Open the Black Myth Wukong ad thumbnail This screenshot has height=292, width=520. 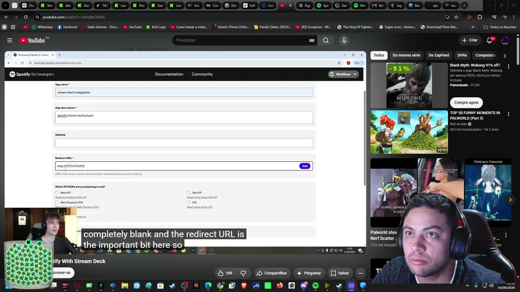(409, 86)
